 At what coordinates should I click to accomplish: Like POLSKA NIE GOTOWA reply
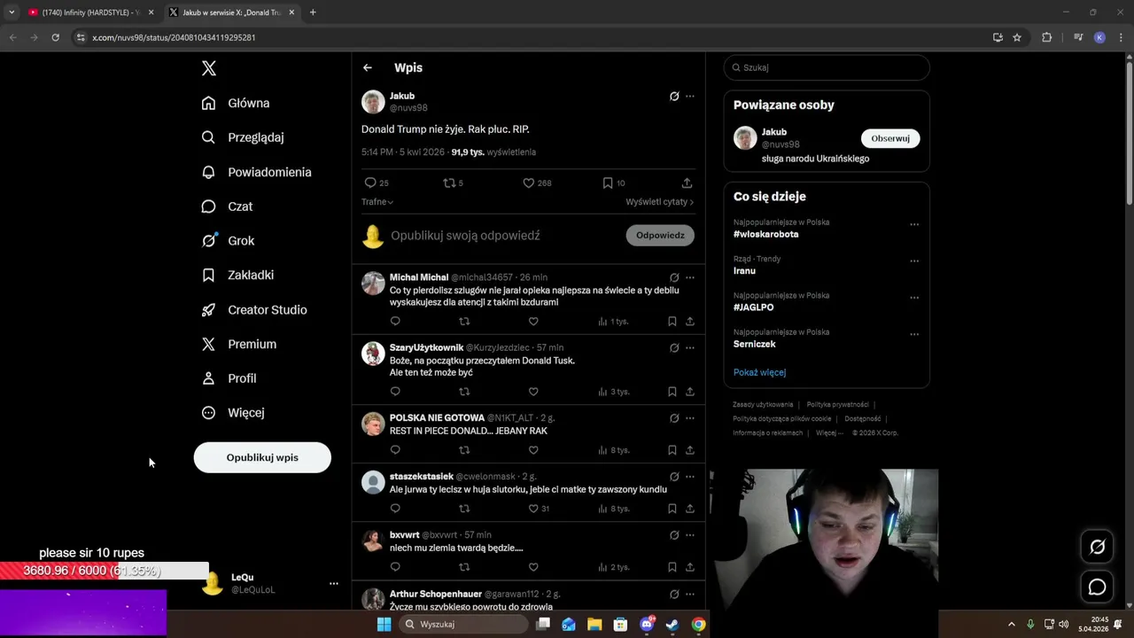pos(533,450)
